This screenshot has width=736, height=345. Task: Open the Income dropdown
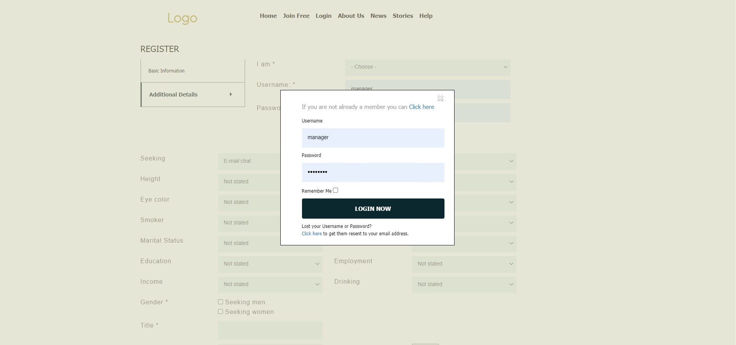(x=270, y=285)
